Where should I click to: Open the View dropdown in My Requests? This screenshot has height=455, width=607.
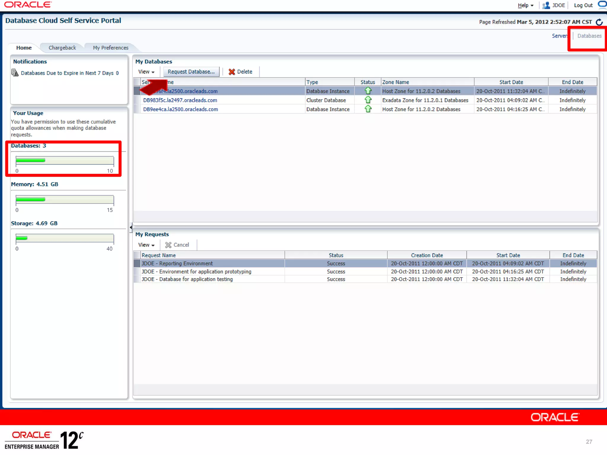point(146,245)
